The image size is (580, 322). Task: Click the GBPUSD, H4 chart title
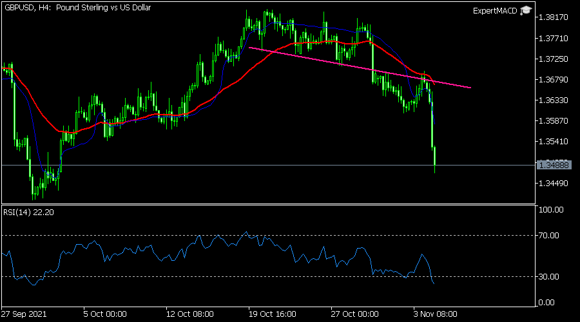[78, 7]
